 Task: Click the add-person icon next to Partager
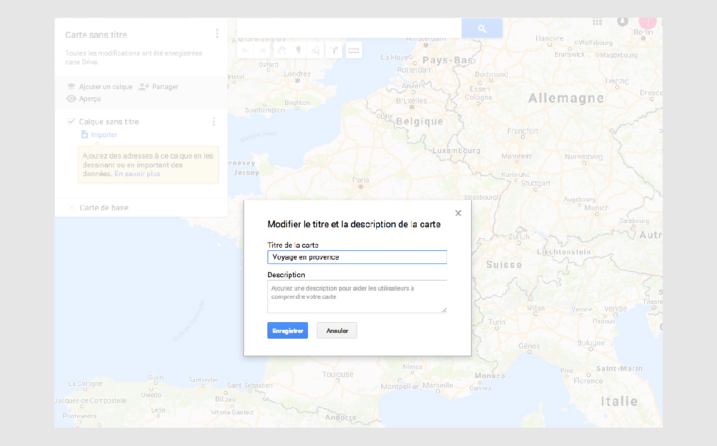tap(144, 87)
